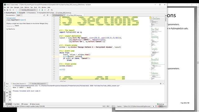Screen dimensions: 199x112
Task: Minimize the Run tool window
Action: [163, 84]
